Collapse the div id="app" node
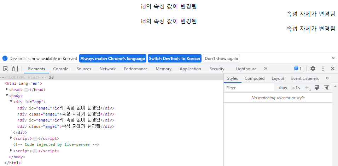The width and height of the screenshot is (338, 166). [x=11, y=101]
